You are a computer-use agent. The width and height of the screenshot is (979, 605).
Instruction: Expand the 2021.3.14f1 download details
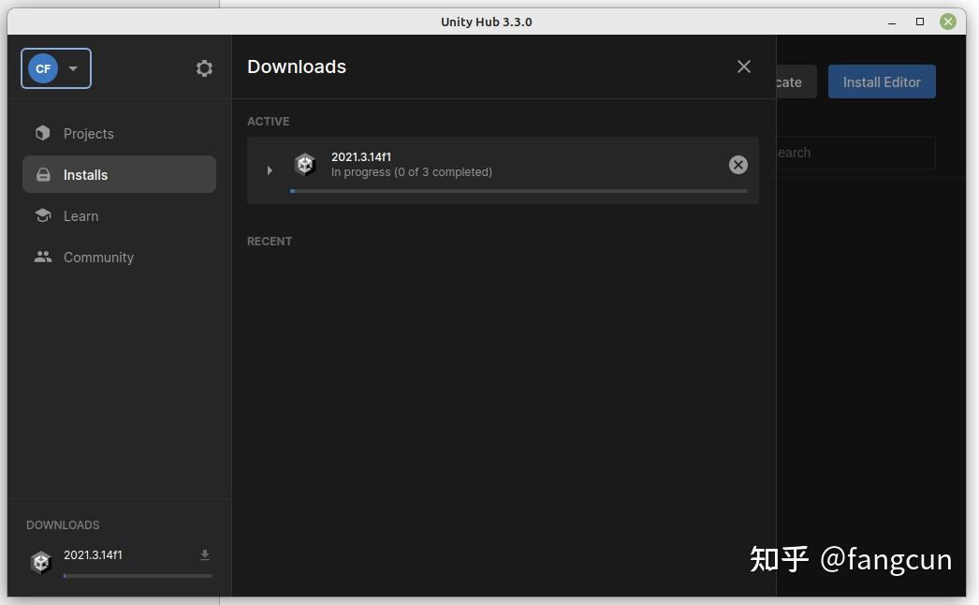tap(270, 170)
